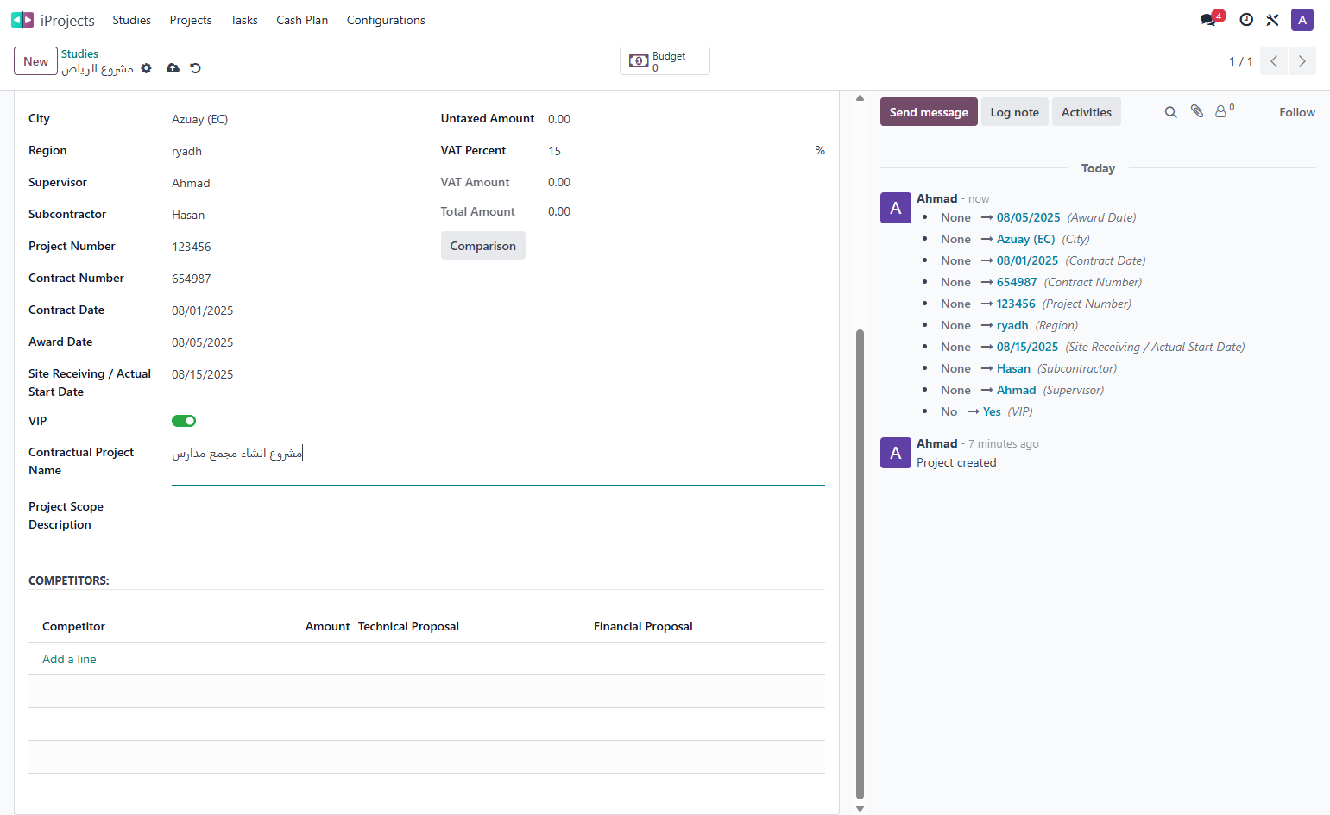The image size is (1330, 815).
Task: Click the Comparison button
Action: [x=483, y=246]
